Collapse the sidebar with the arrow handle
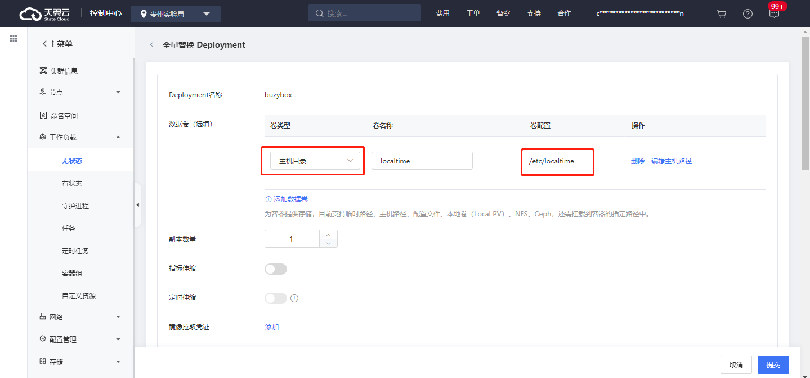 137,205
